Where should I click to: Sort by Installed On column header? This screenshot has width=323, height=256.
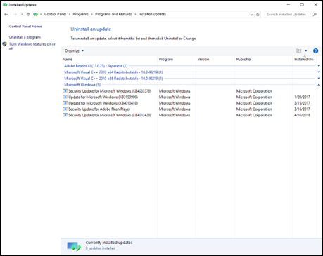(304, 59)
